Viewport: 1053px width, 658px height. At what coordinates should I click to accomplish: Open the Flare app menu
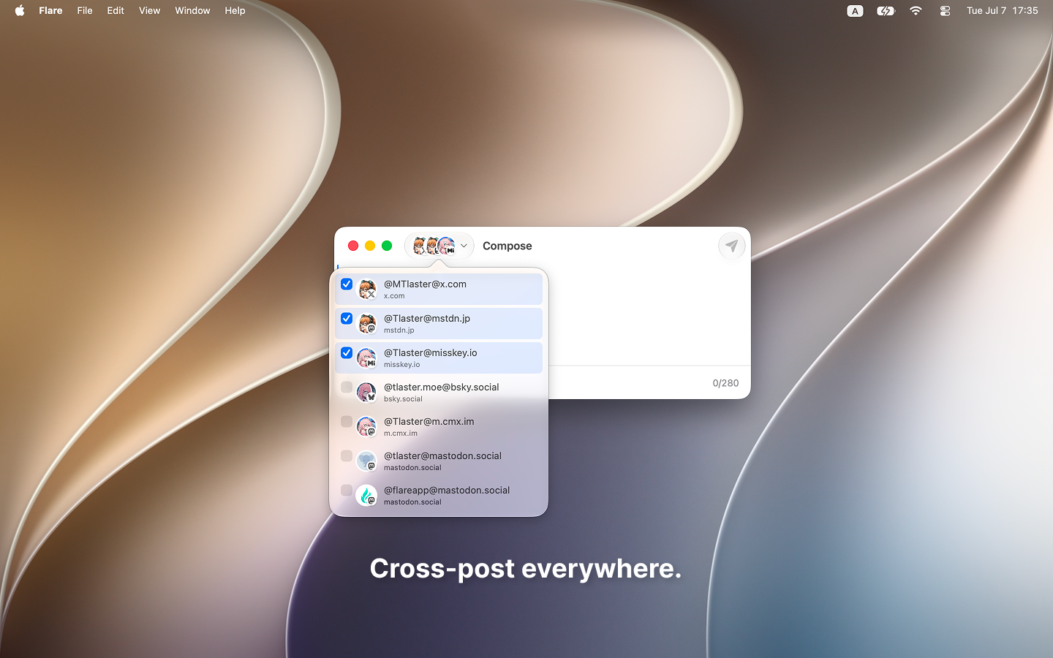(50, 10)
